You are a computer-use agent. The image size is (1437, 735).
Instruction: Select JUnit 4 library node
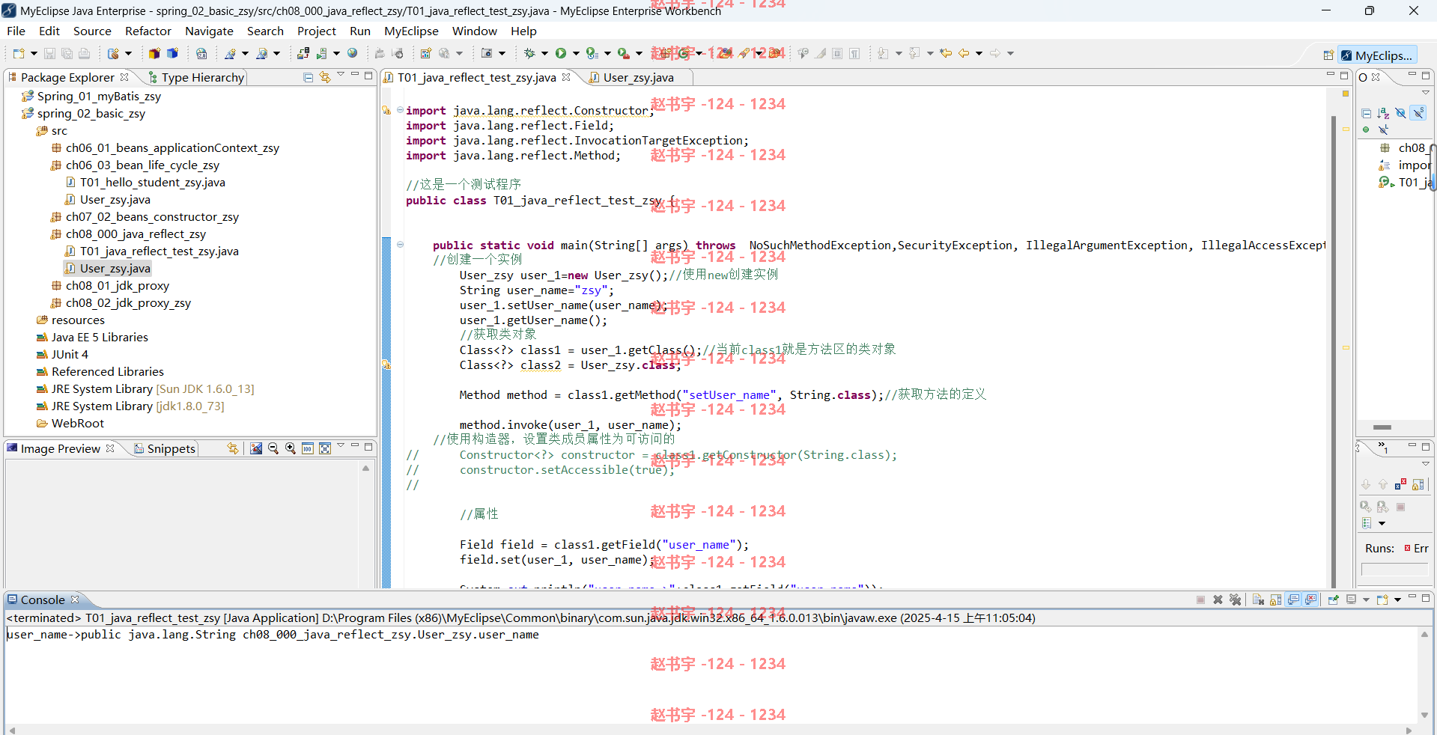62,354
